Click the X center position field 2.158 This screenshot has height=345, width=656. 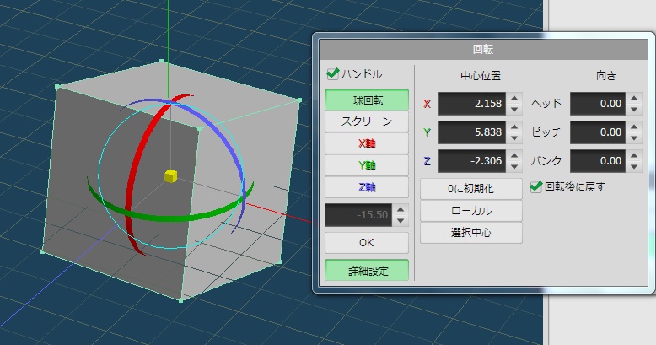point(472,104)
